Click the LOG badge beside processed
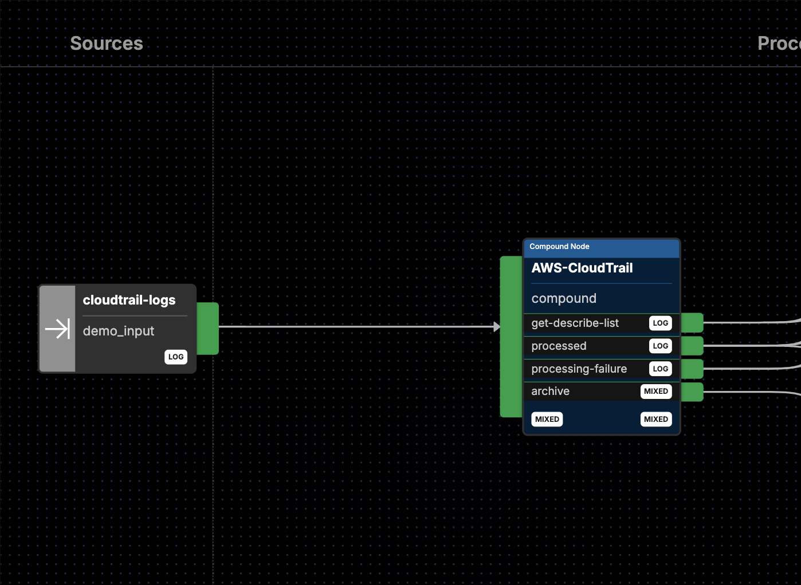 pyautogui.click(x=661, y=346)
